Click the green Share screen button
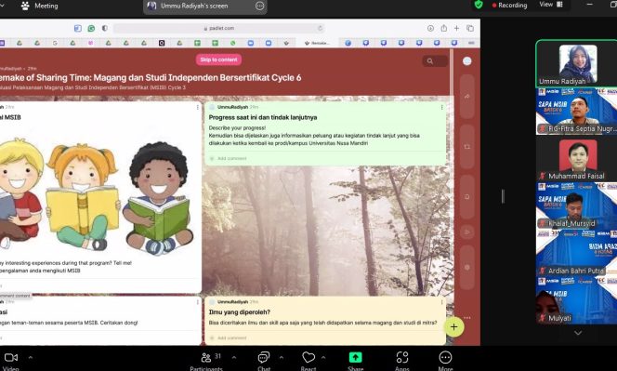 pos(355,361)
